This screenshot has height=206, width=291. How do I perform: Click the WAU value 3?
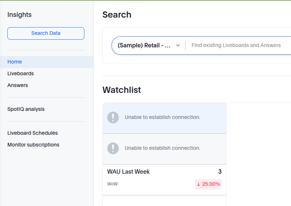click(x=220, y=171)
